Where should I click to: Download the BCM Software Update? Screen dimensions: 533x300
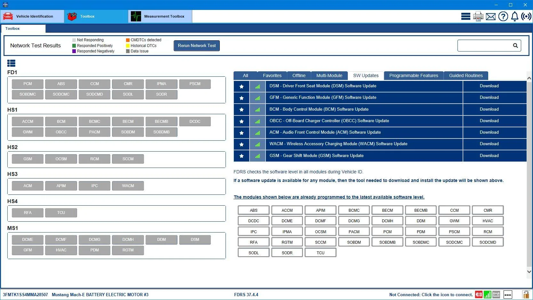pos(495,109)
